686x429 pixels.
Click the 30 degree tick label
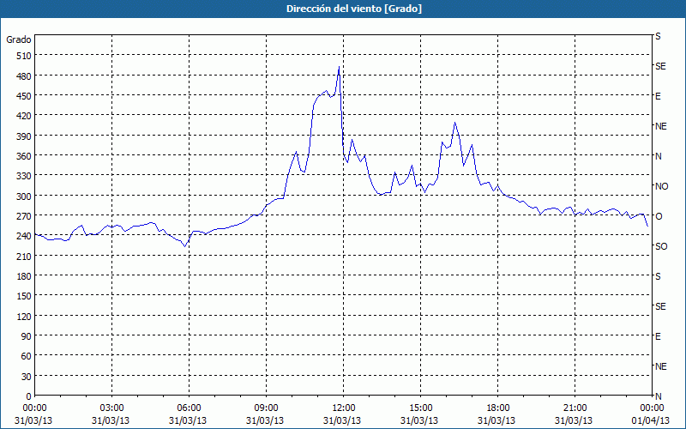27,377
